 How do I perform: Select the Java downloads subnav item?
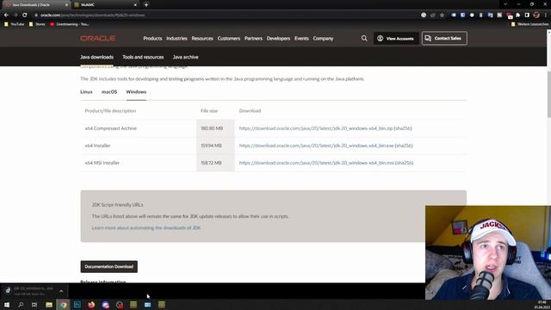click(97, 57)
